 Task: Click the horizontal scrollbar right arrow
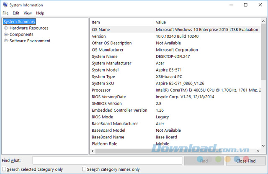(x=258, y=151)
